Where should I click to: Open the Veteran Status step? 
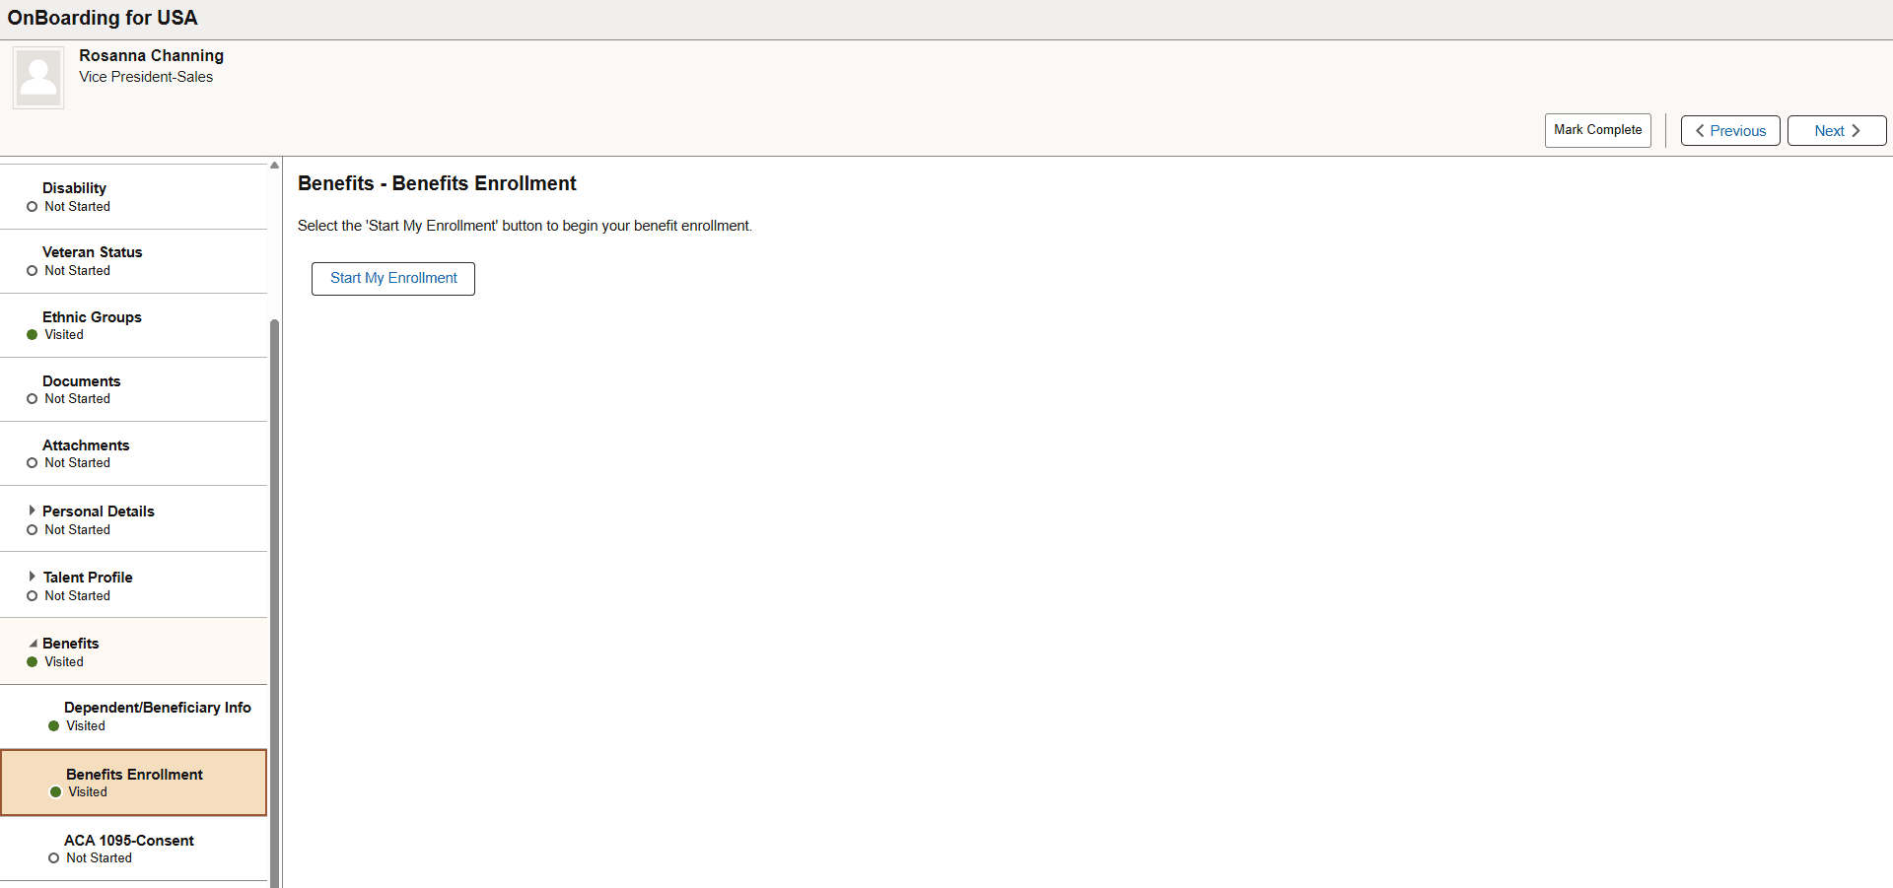[x=92, y=252]
